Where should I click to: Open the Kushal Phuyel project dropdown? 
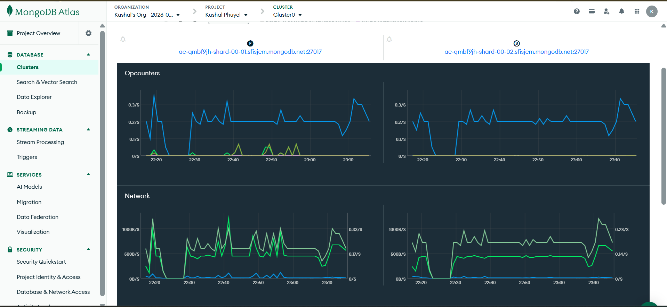pos(226,15)
